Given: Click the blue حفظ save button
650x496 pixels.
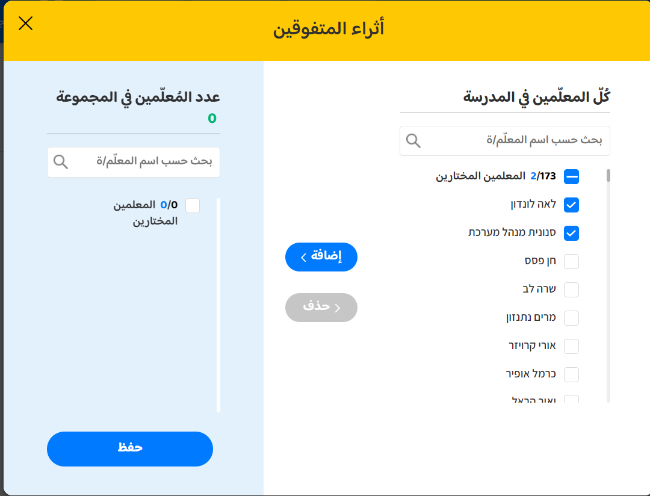Looking at the screenshot, I should point(130,448).
